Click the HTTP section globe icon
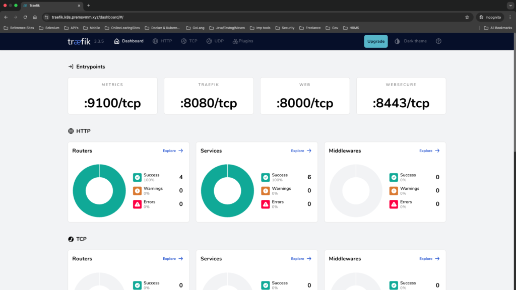This screenshot has height=290, width=516. click(x=71, y=131)
